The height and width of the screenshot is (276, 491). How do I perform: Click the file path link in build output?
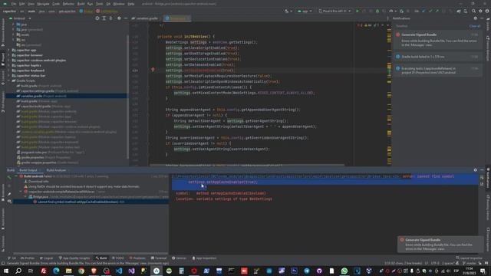pos(286,176)
